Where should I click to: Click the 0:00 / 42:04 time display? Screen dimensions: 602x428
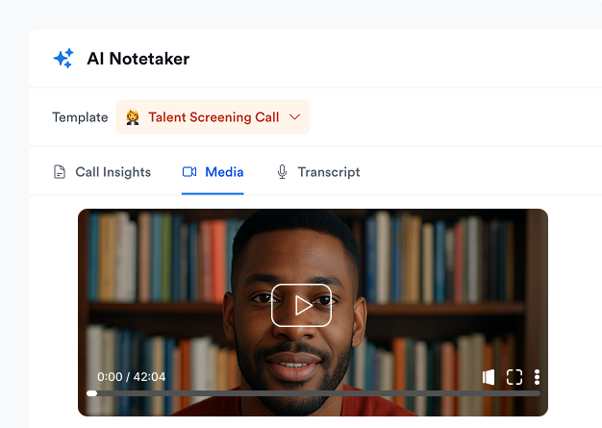[132, 377]
